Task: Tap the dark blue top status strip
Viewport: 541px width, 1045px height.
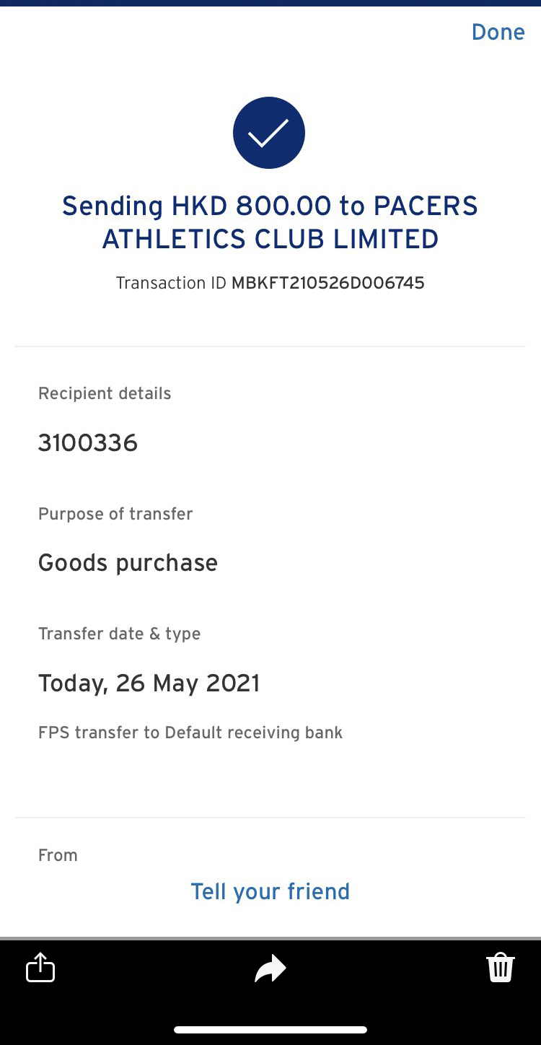Action: (270, 3)
